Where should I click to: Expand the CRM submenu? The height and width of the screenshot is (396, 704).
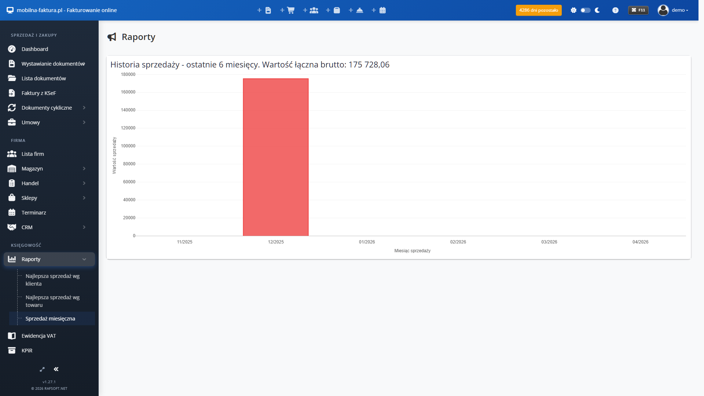click(x=49, y=227)
